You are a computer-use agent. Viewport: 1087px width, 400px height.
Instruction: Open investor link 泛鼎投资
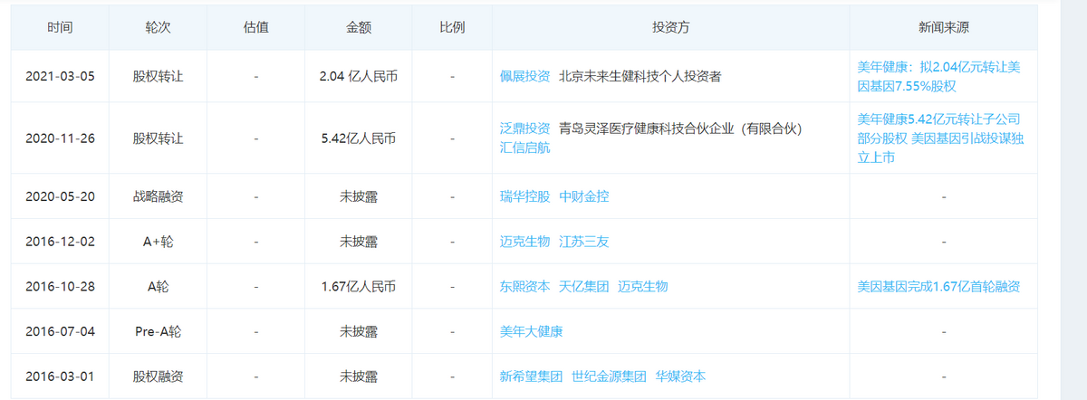coord(525,129)
